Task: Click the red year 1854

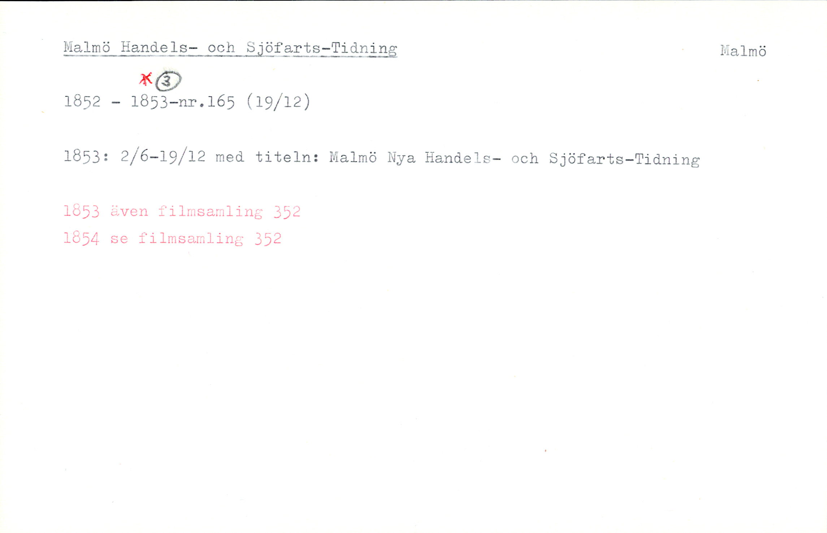Action: click(81, 238)
